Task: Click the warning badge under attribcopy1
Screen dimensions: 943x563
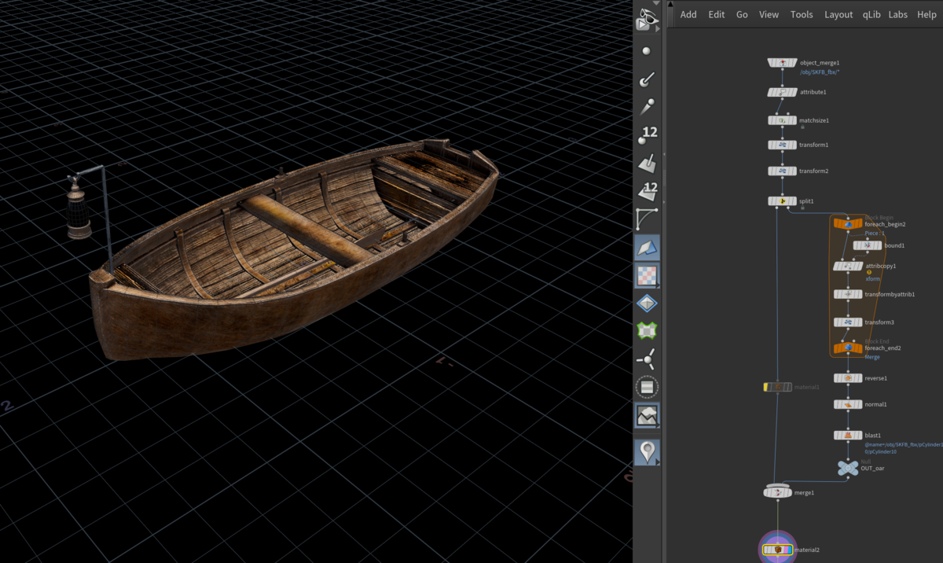Action: (869, 273)
